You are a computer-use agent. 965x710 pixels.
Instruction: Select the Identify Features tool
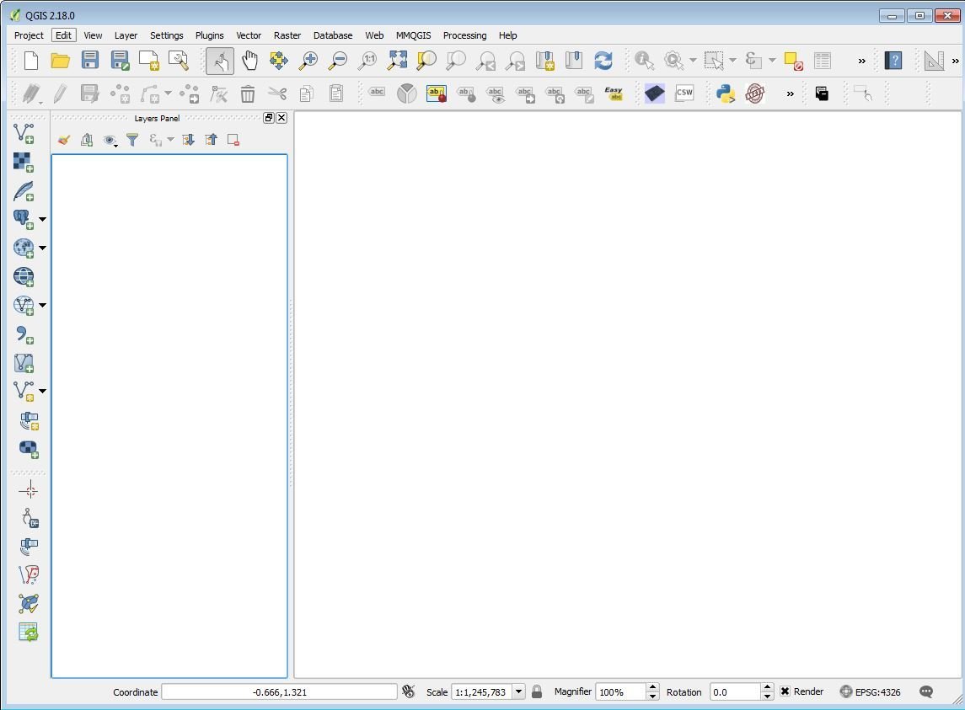644,61
